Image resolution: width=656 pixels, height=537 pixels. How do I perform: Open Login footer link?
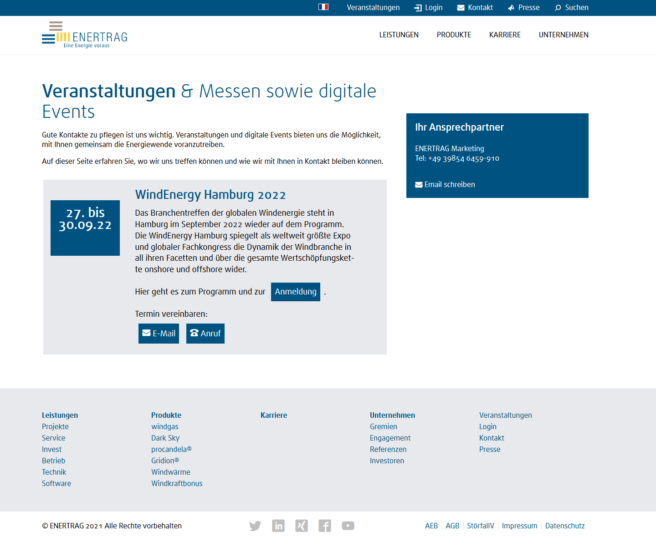click(488, 426)
